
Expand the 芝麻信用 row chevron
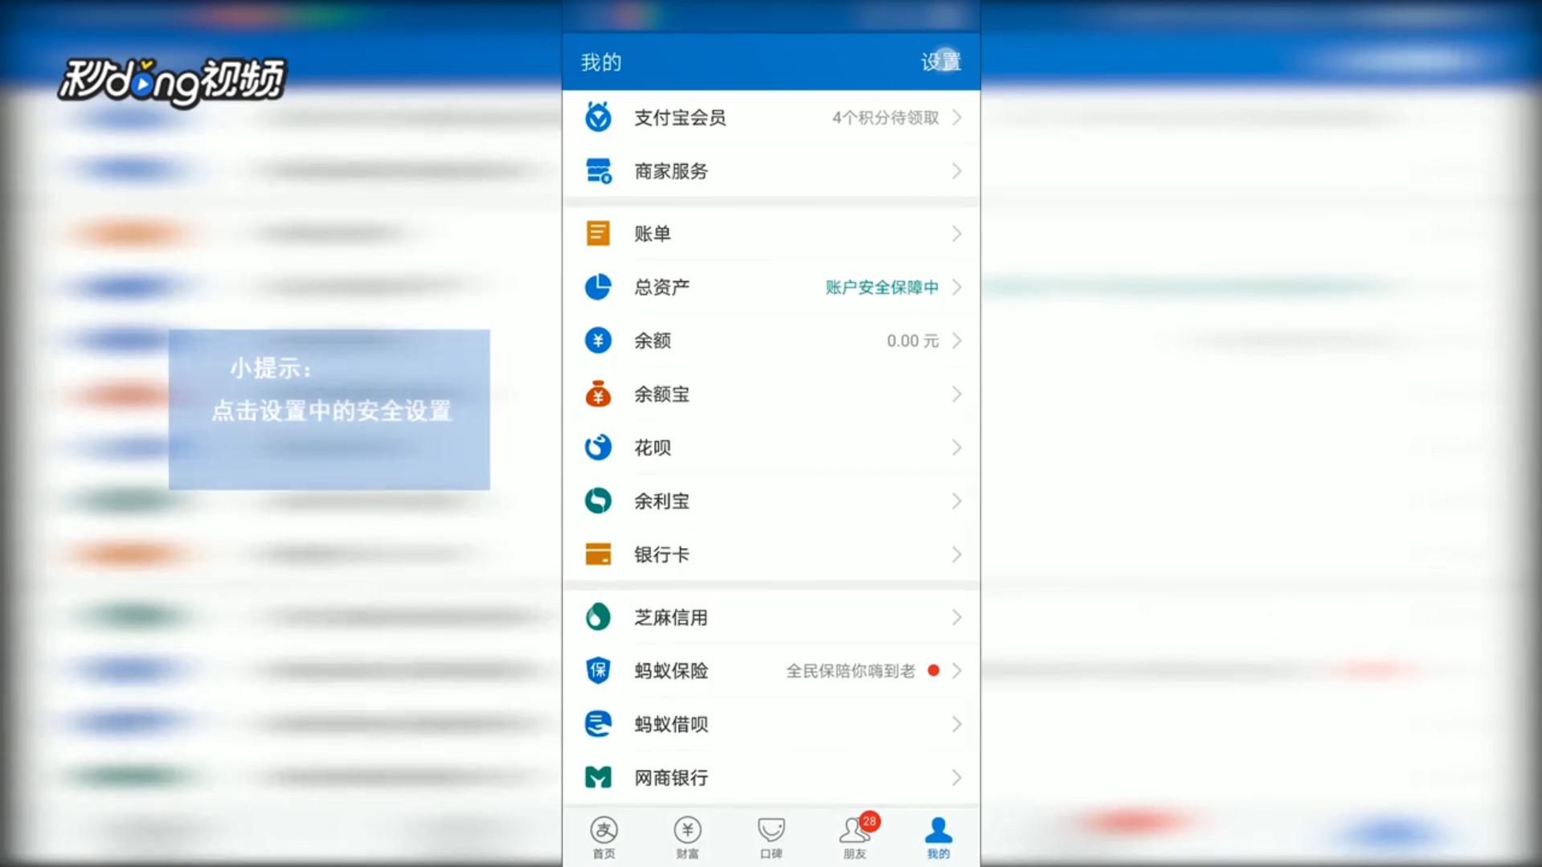[957, 617]
